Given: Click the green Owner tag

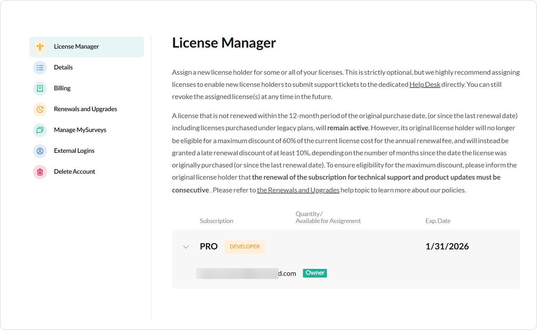Looking at the screenshot, I should [315, 273].
